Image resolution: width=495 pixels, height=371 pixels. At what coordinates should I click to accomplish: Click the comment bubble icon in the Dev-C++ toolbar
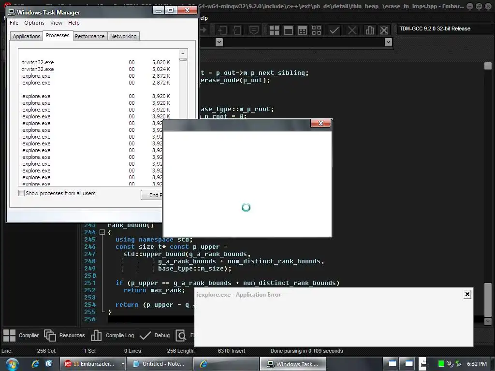click(254, 30)
